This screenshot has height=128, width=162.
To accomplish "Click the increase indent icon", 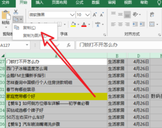I will pos(142,24).
